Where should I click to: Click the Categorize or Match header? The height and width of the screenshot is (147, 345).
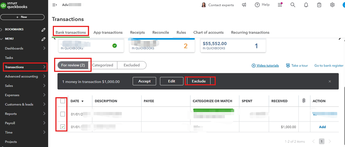click(x=212, y=101)
